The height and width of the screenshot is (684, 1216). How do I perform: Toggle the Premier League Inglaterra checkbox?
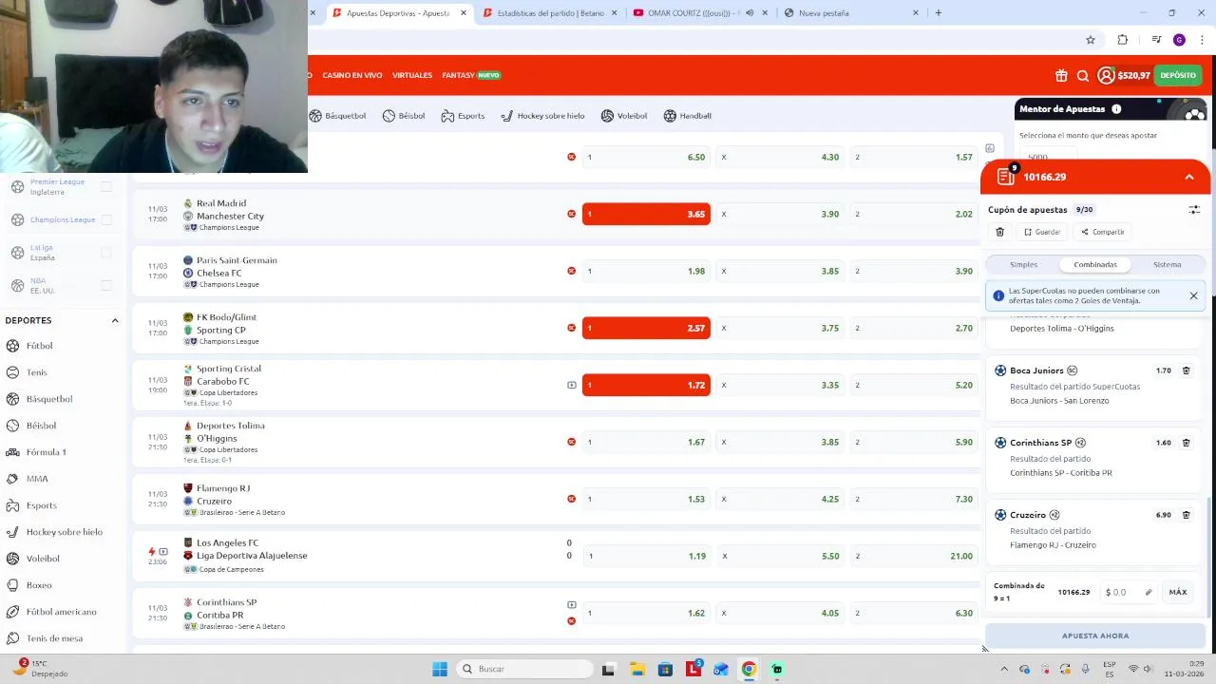(x=106, y=186)
